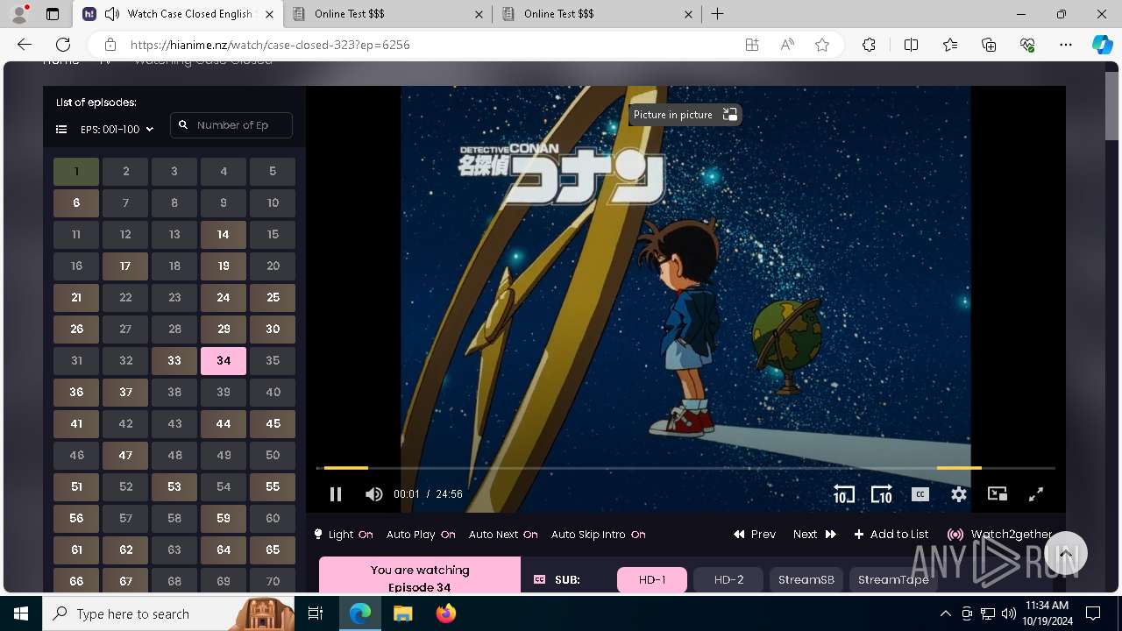The image size is (1122, 631).
Task: Toggle closed captions (CC)
Action: pos(920,494)
